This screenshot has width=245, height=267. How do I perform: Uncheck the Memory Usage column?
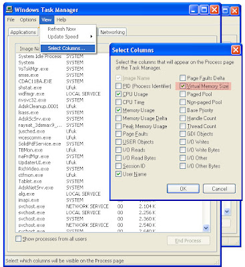click(x=118, y=110)
